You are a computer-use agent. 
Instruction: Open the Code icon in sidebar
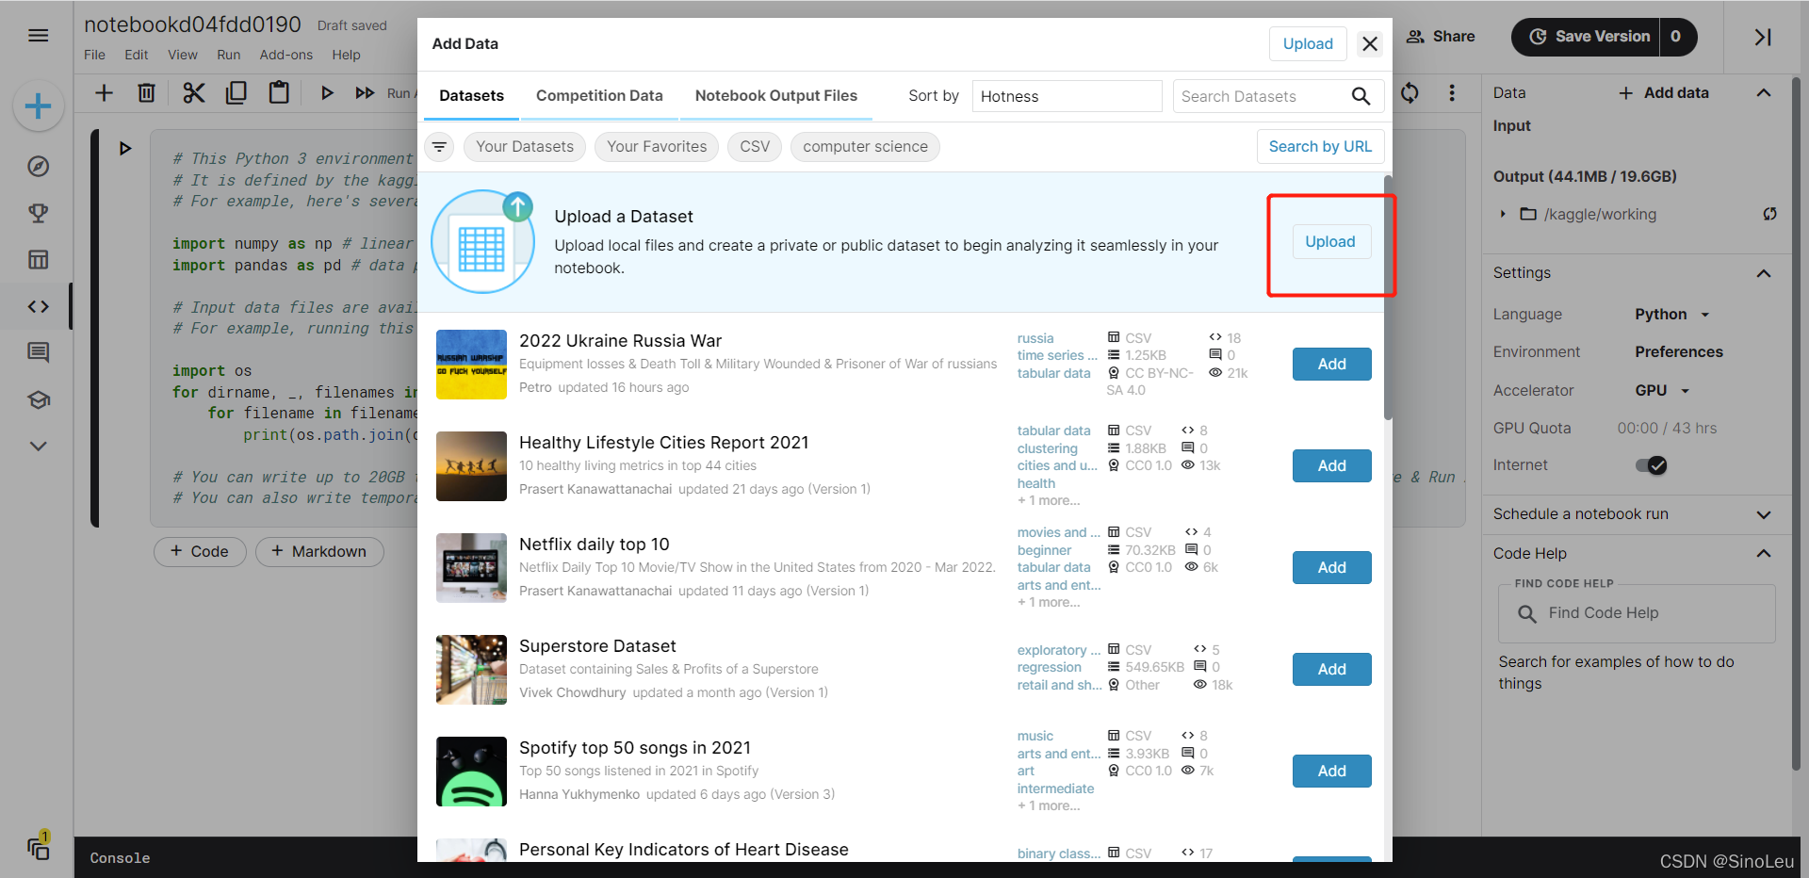[38, 306]
